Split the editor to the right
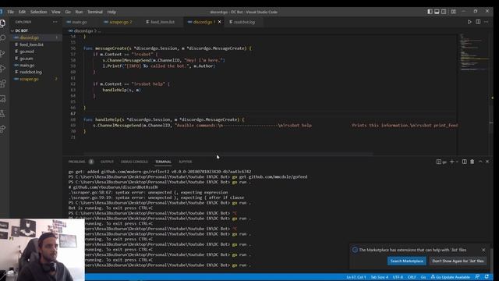Viewport: 499px width, 281px height. tap(478, 22)
